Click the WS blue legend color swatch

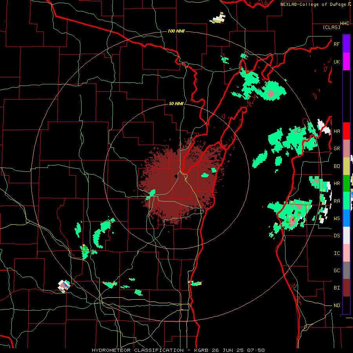tap(346, 218)
